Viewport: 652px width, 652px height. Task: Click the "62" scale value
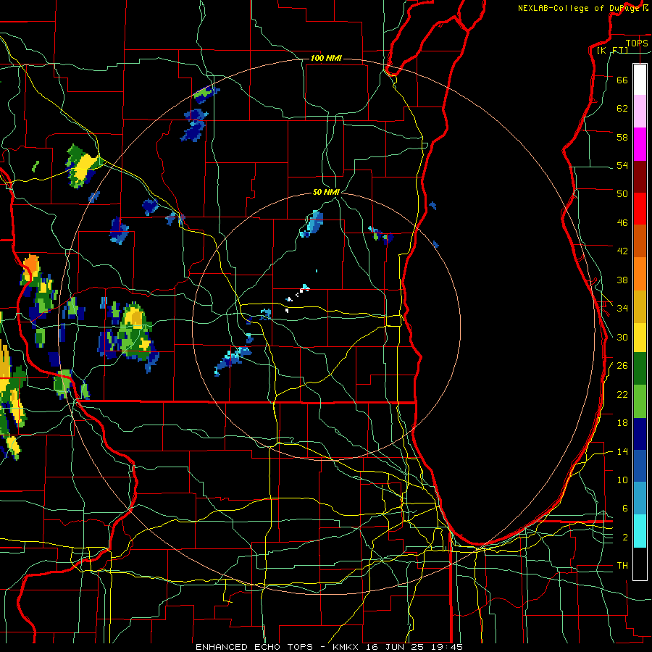coord(622,109)
